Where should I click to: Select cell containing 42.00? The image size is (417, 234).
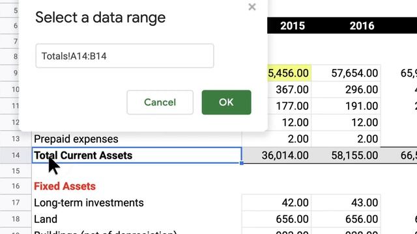point(276,203)
